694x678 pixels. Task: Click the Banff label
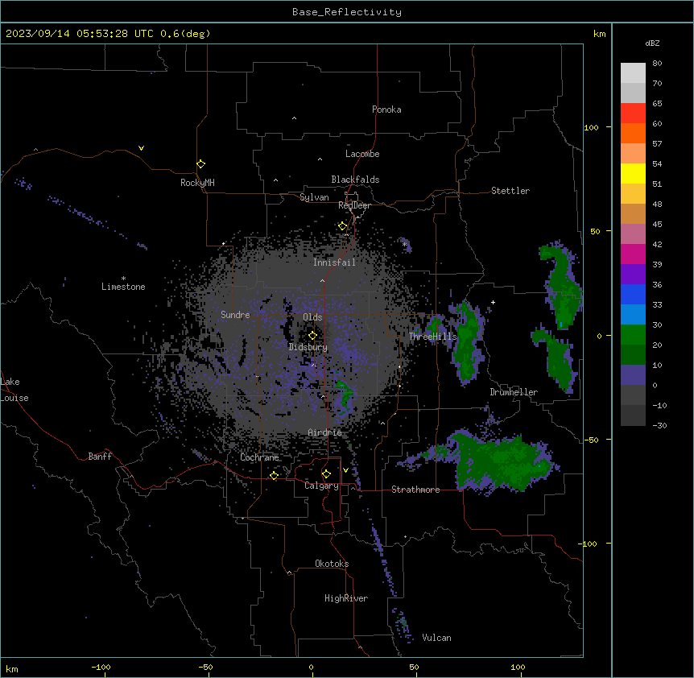pos(100,457)
